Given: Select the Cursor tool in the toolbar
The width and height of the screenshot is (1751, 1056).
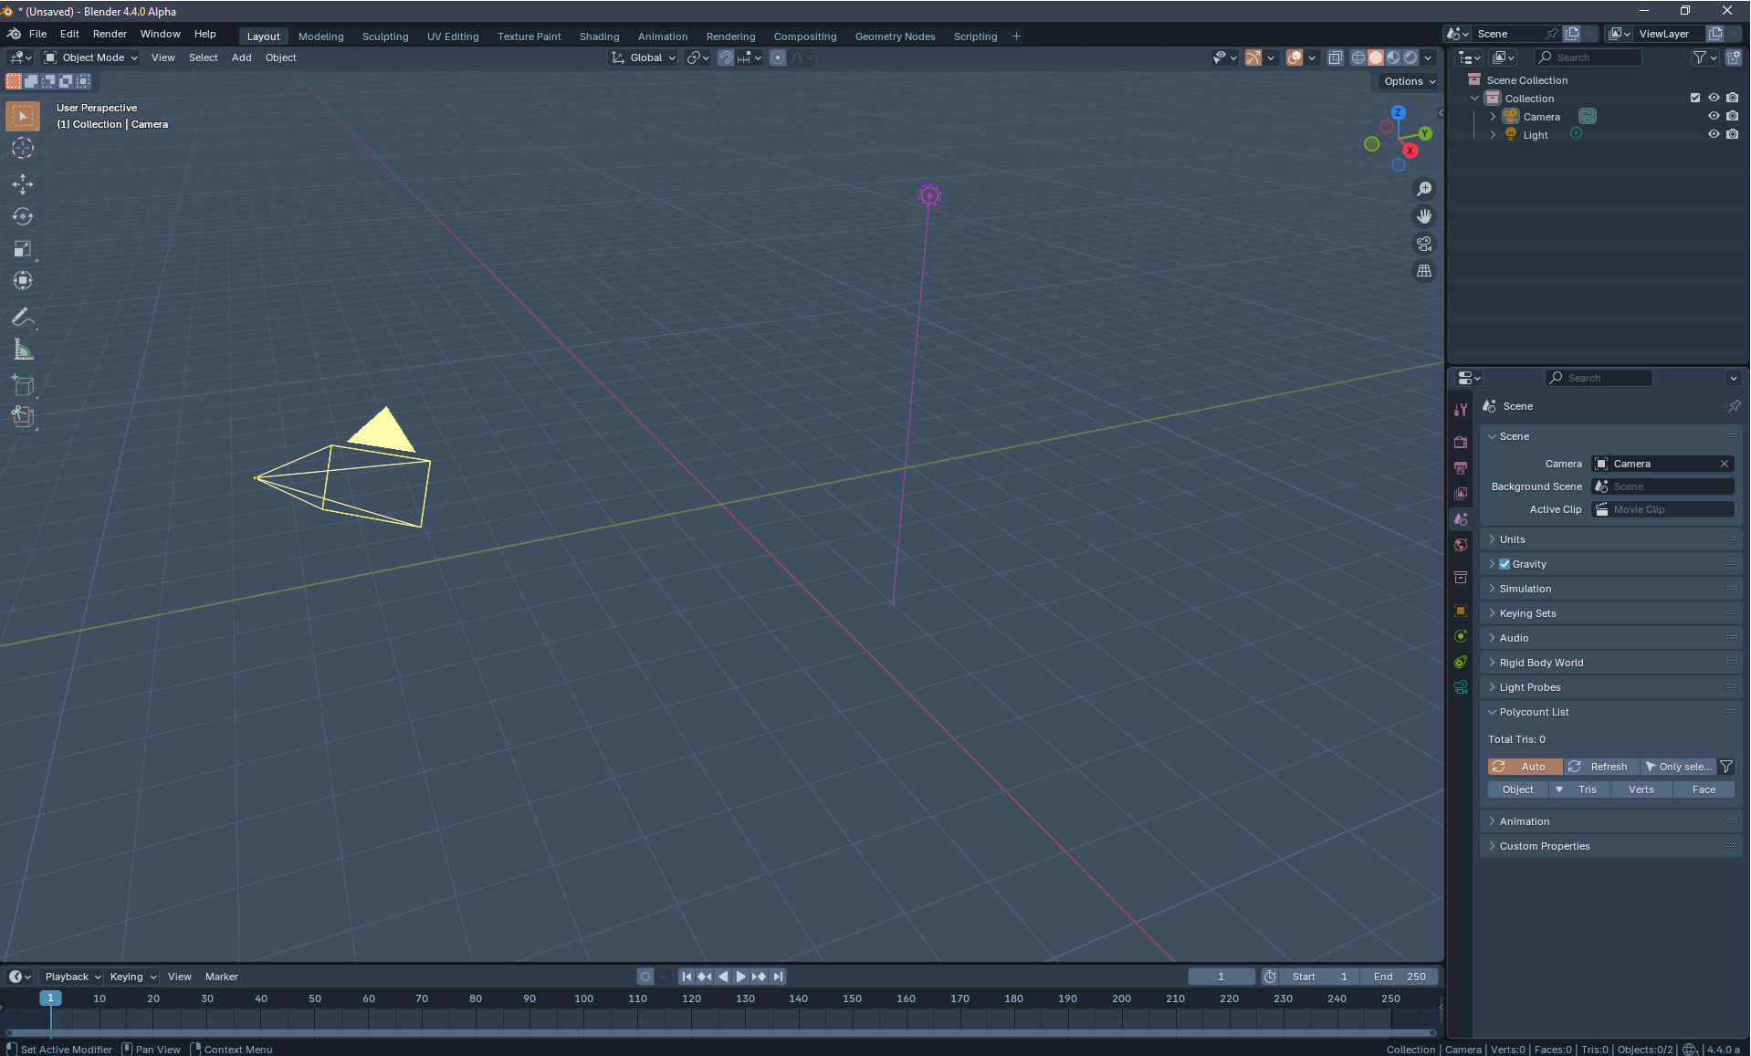Looking at the screenshot, I should click(23, 148).
